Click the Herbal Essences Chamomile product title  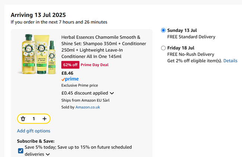[101, 47]
